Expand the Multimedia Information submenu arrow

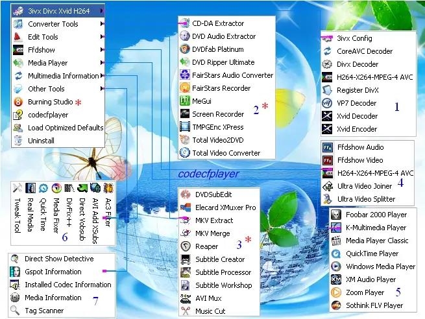click(x=102, y=76)
